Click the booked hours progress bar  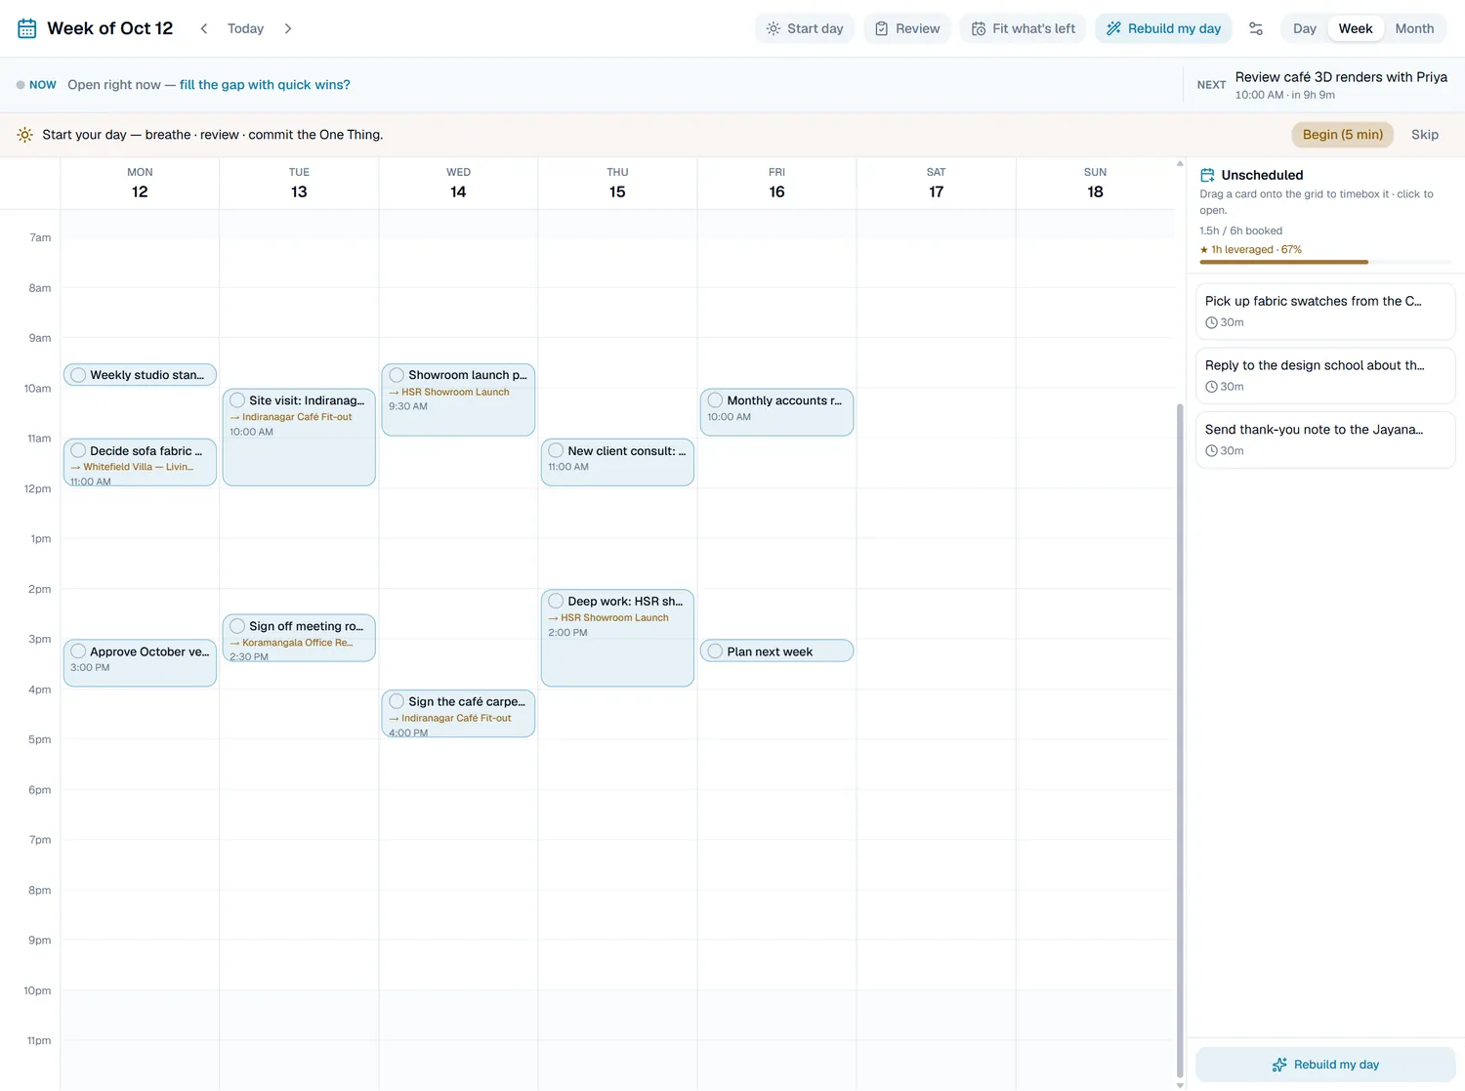coord(1324,262)
